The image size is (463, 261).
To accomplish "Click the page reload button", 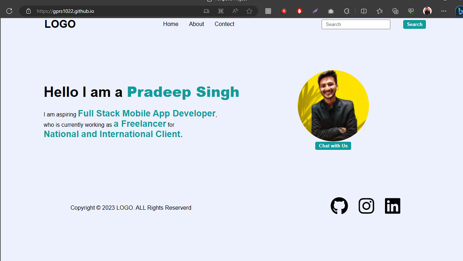I will pyautogui.click(x=9, y=11).
